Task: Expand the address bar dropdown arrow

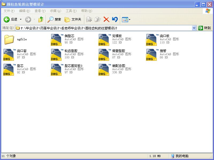Action: coord(194,28)
